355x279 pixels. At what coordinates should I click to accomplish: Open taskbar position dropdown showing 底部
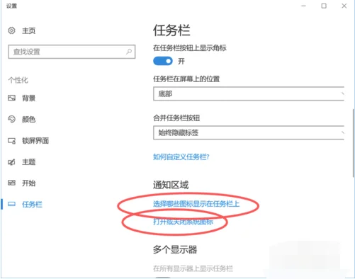[249, 93]
